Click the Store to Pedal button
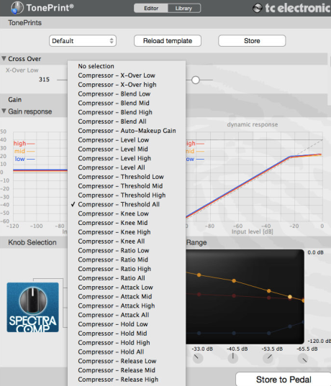The width and height of the screenshot is (331, 386). coord(284,379)
